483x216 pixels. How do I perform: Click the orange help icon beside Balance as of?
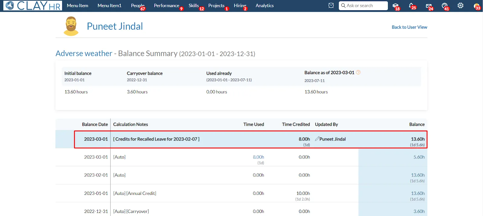pyautogui.click(x=358, y=72)
